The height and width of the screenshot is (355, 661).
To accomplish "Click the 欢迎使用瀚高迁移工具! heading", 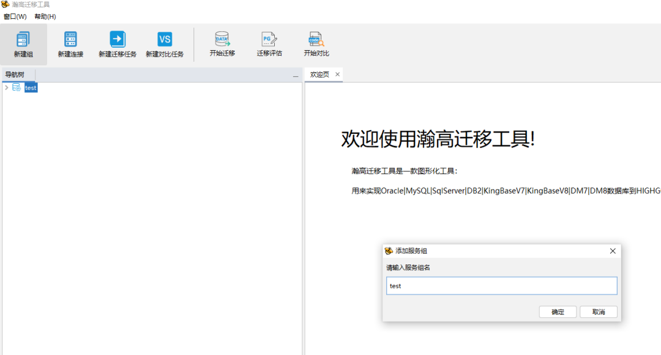I will 438,139.
